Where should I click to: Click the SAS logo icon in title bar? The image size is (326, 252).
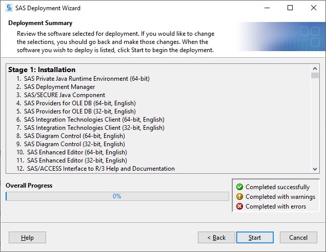click(x=9, y=8)
